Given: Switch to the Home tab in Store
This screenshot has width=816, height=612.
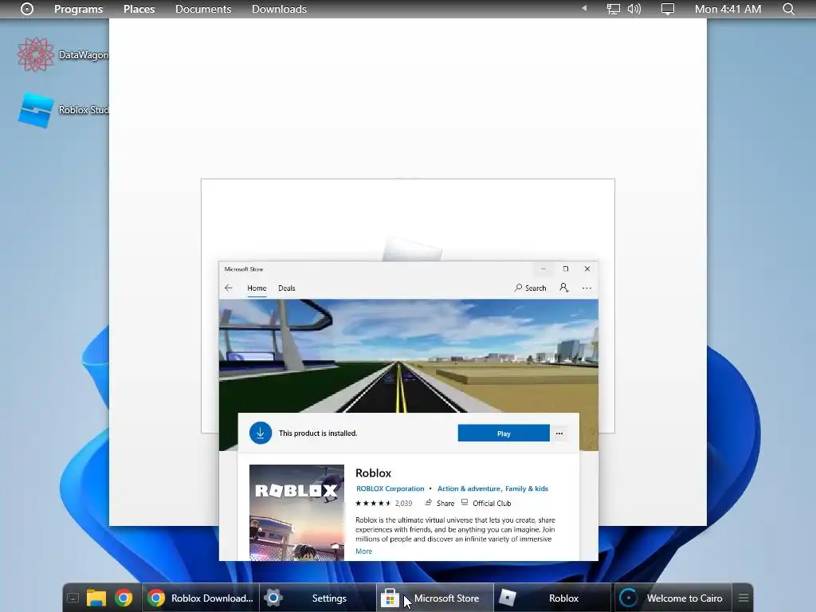Looking at the screenshot, I should coord(257,288).
